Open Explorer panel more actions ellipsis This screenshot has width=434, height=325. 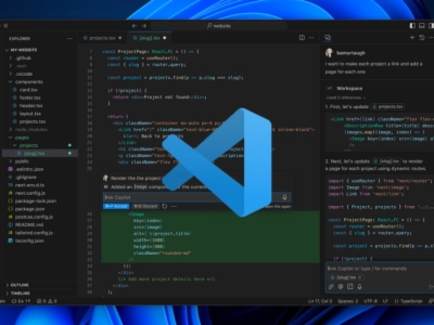70,38
